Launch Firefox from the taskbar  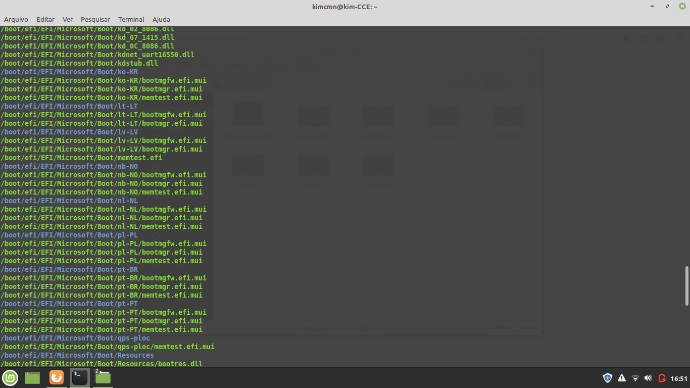pos(57,377)
